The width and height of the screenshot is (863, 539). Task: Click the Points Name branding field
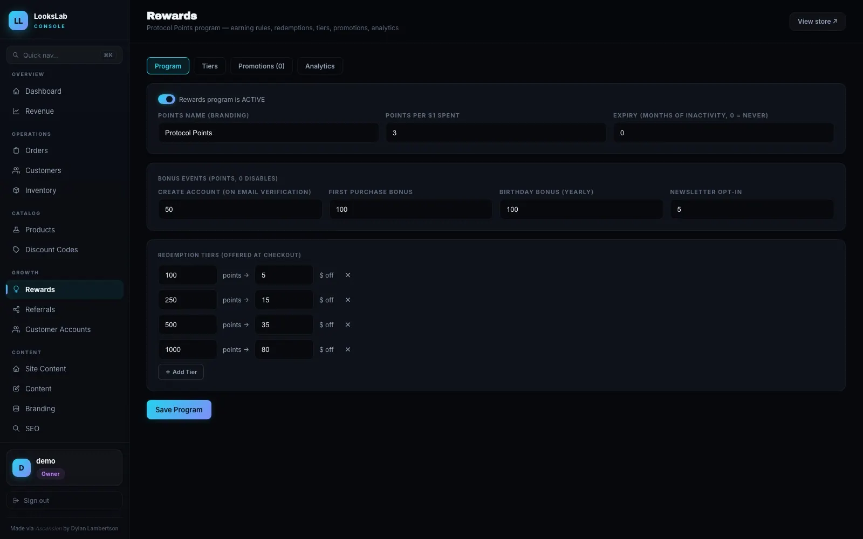click(268, 133)
